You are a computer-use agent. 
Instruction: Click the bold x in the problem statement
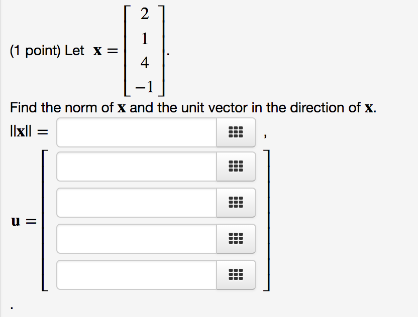tap(98, 50)
